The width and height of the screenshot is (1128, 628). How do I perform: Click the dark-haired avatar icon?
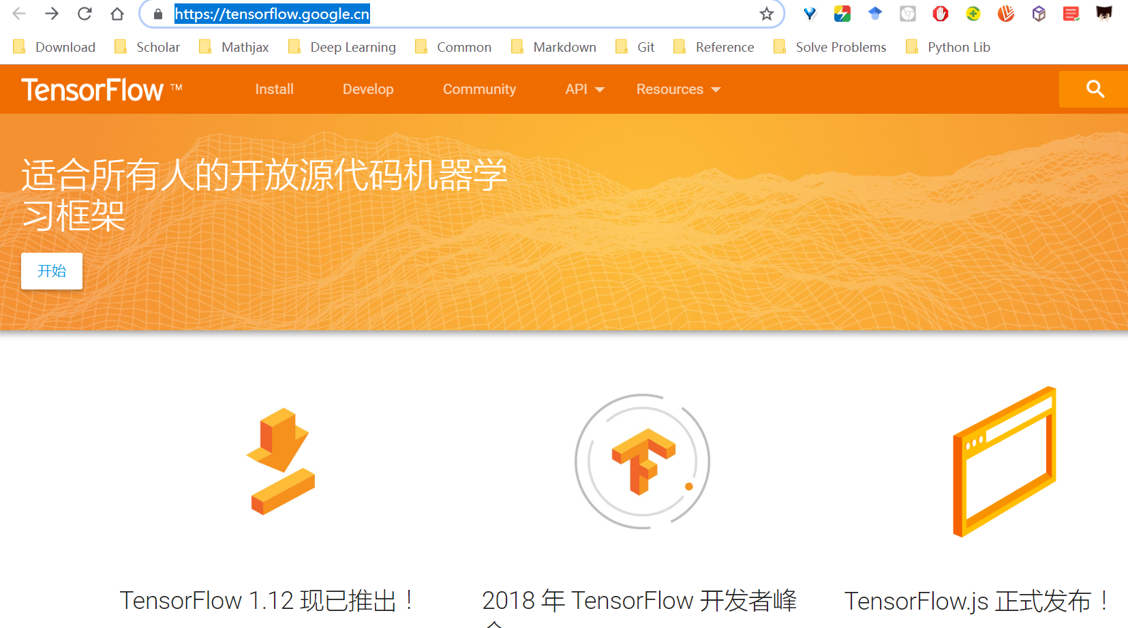tap(1104, 14)
